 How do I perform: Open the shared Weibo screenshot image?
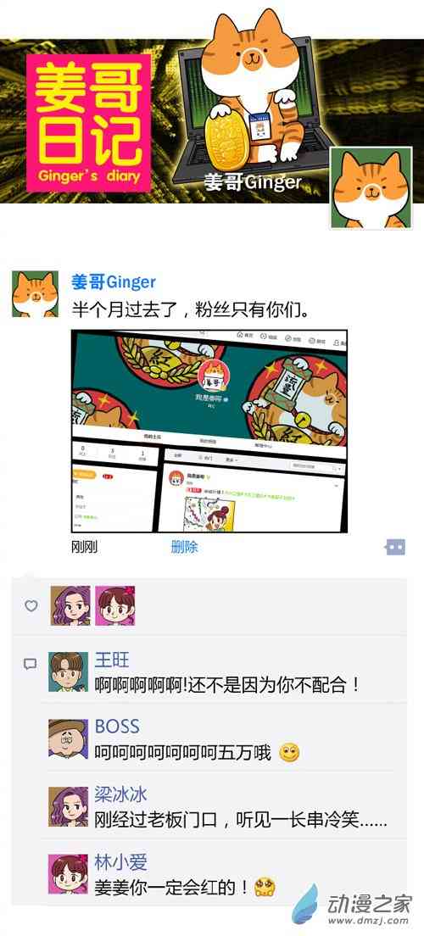click(209, 431)
